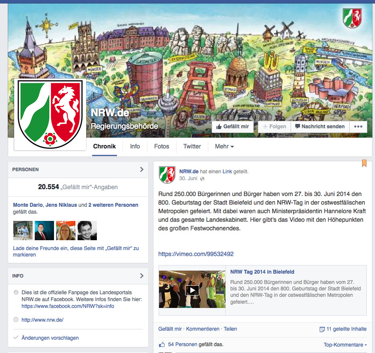Open Monte Dario's profile link

tap(28, 205)
